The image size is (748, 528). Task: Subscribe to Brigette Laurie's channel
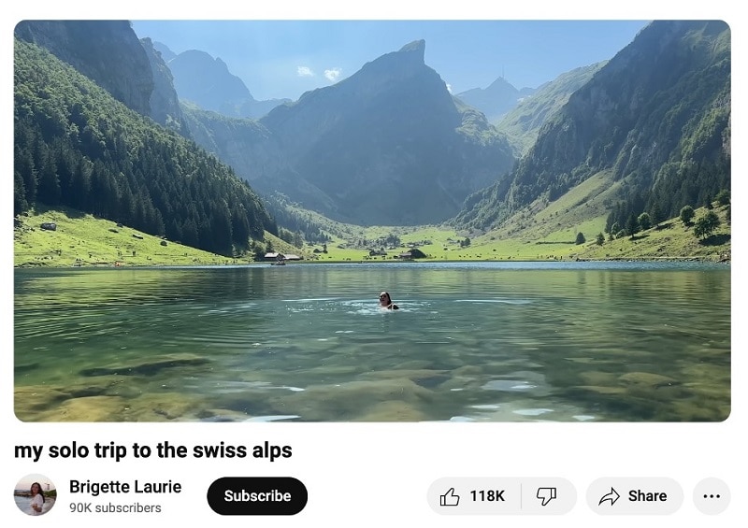click(x=257, y=496)
